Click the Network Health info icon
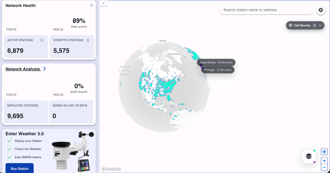The image size is (330, 173). (x=92, y=5)
